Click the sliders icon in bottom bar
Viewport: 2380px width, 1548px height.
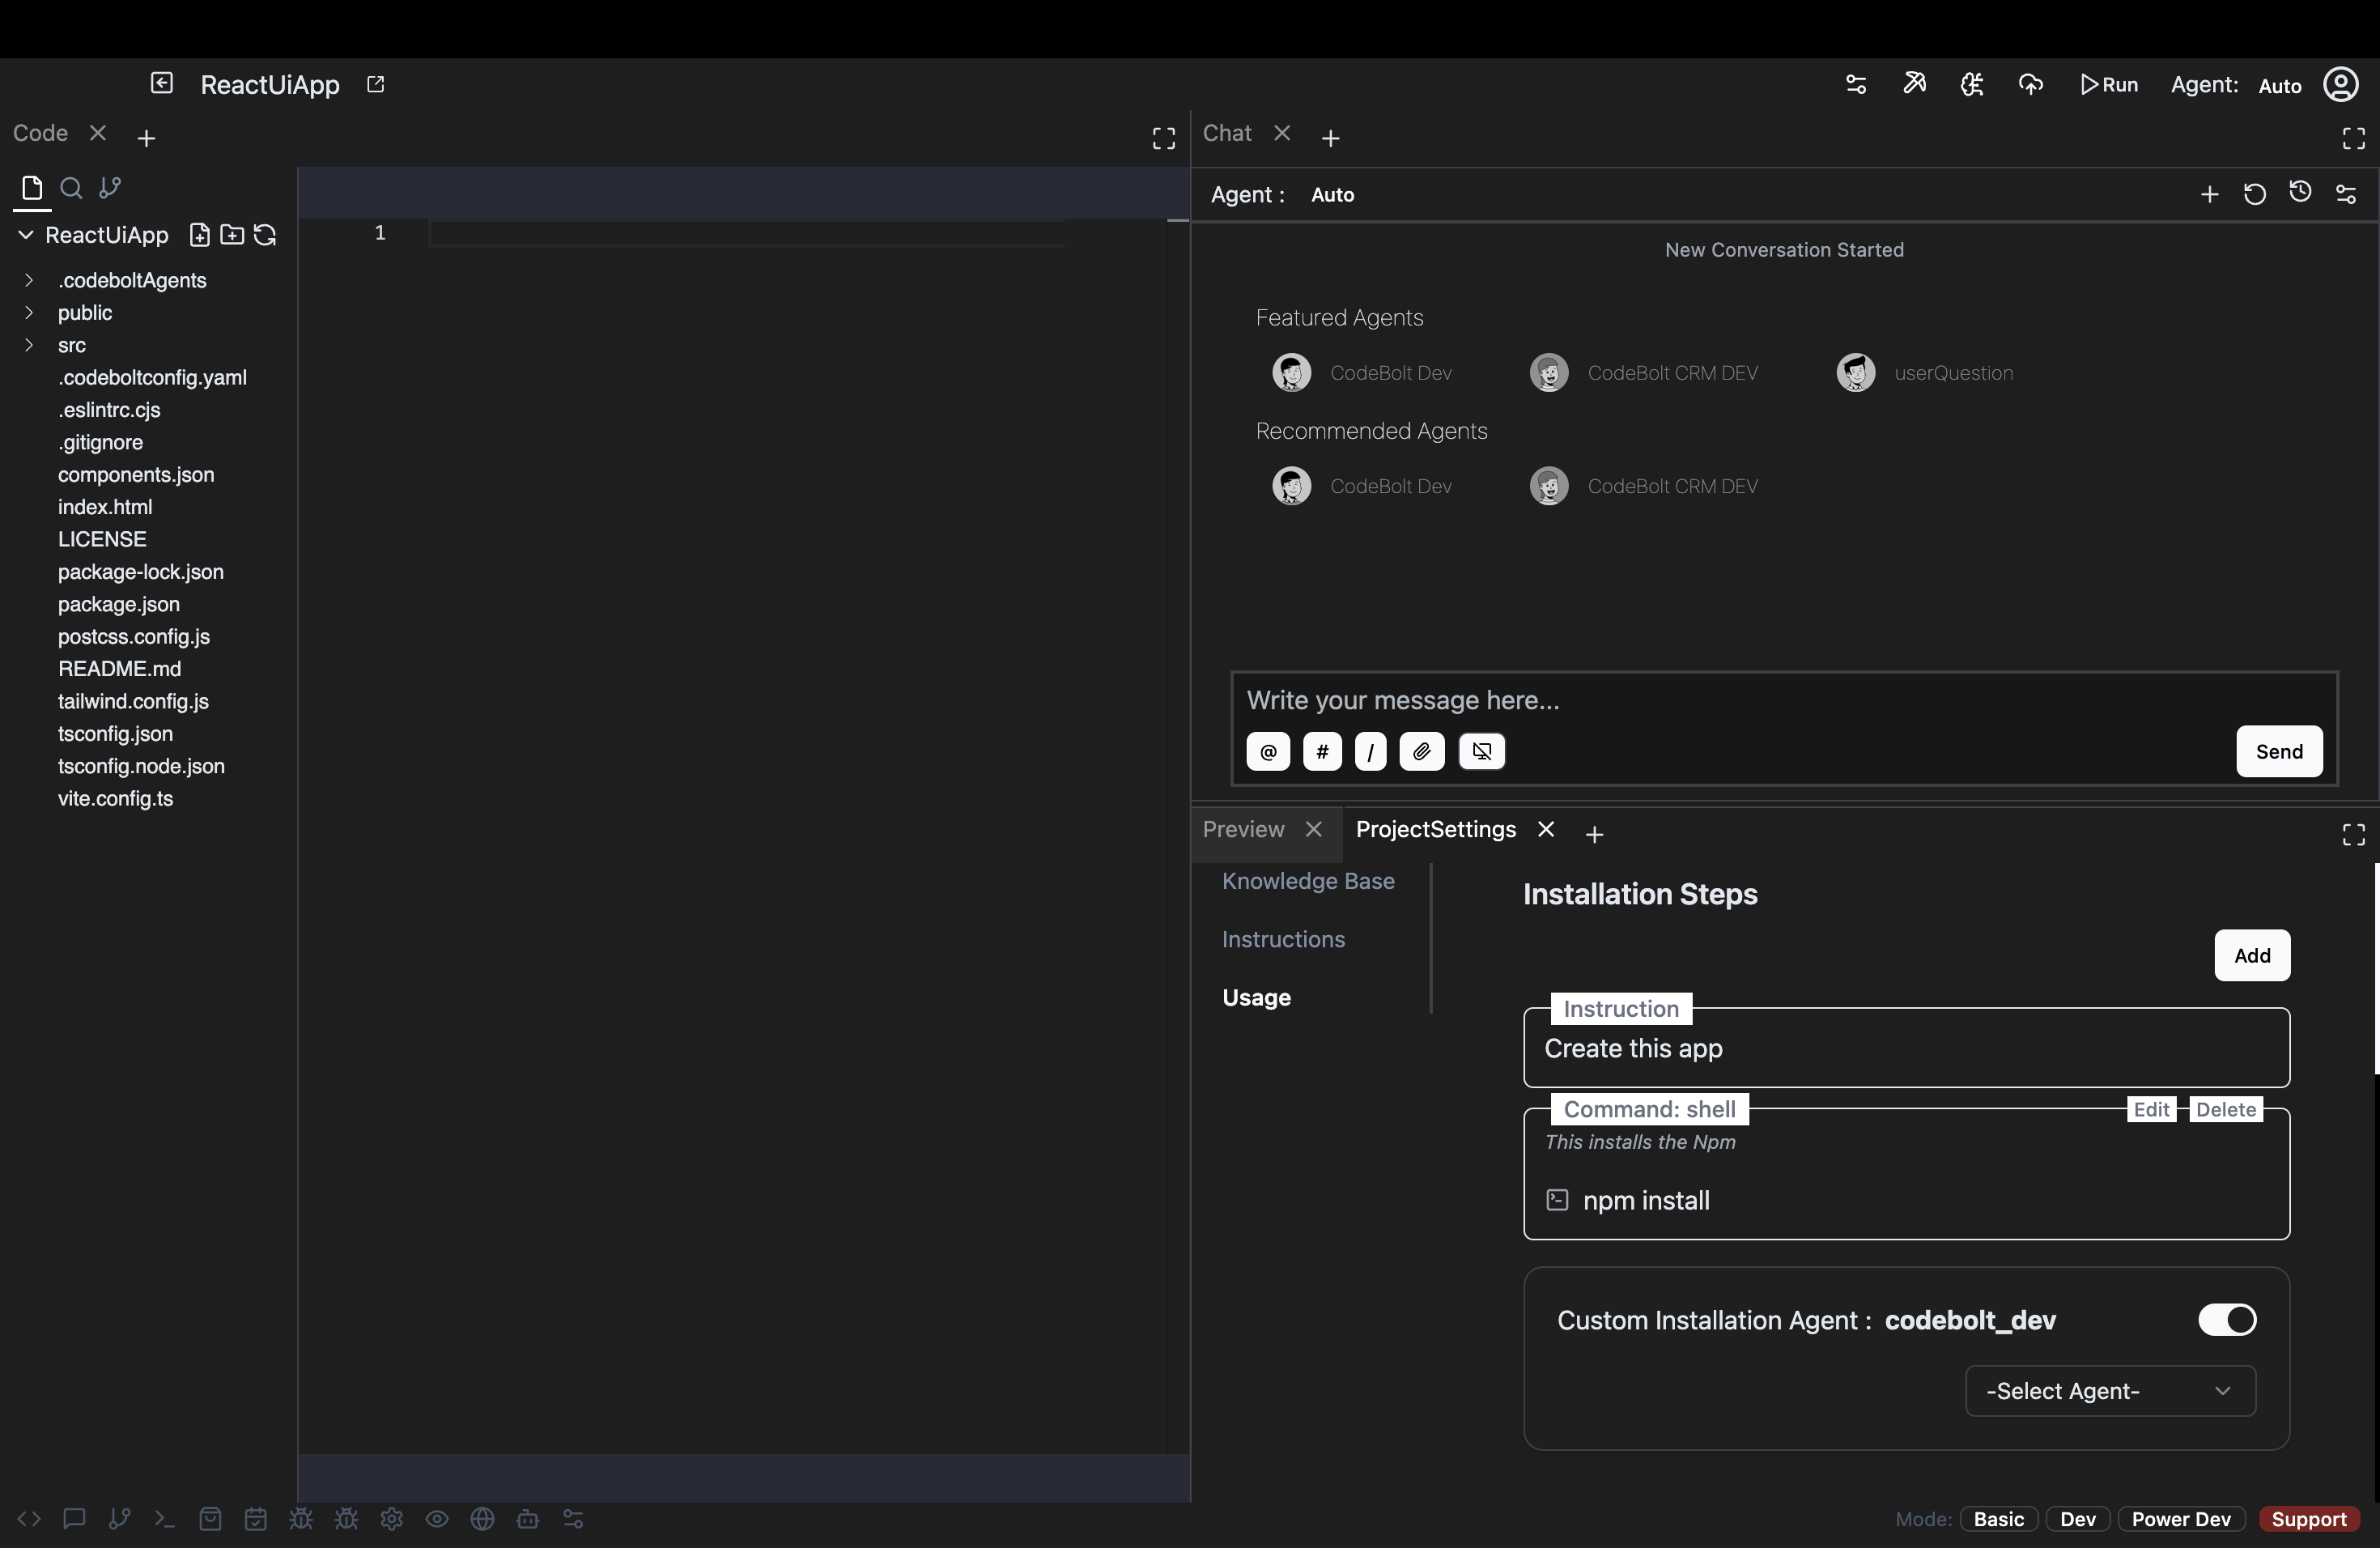pos(573,1519)
